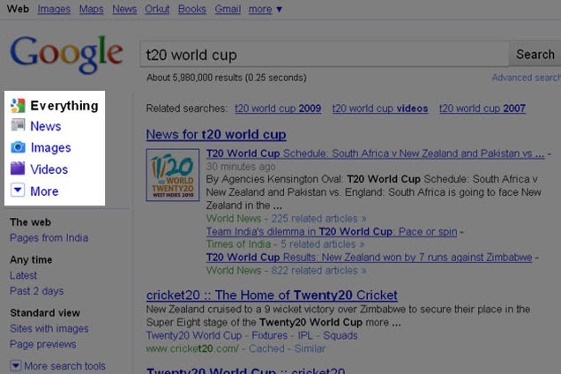Open Similar pages for cricket20.com
Image resolution: width=561 pixels, height=374 pixels.
(x=310, y=348)
